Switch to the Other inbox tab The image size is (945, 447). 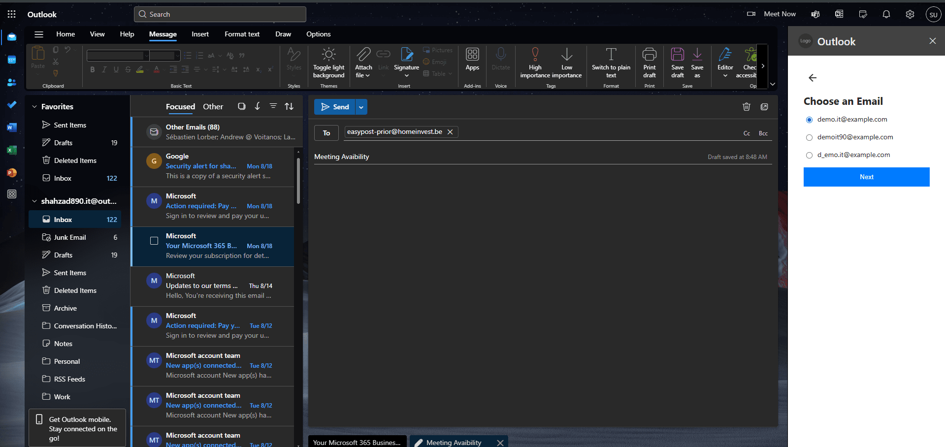213,106
